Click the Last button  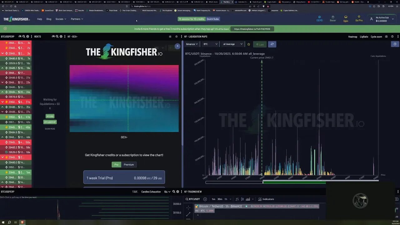pyautogui.click(x=260, y=44)
